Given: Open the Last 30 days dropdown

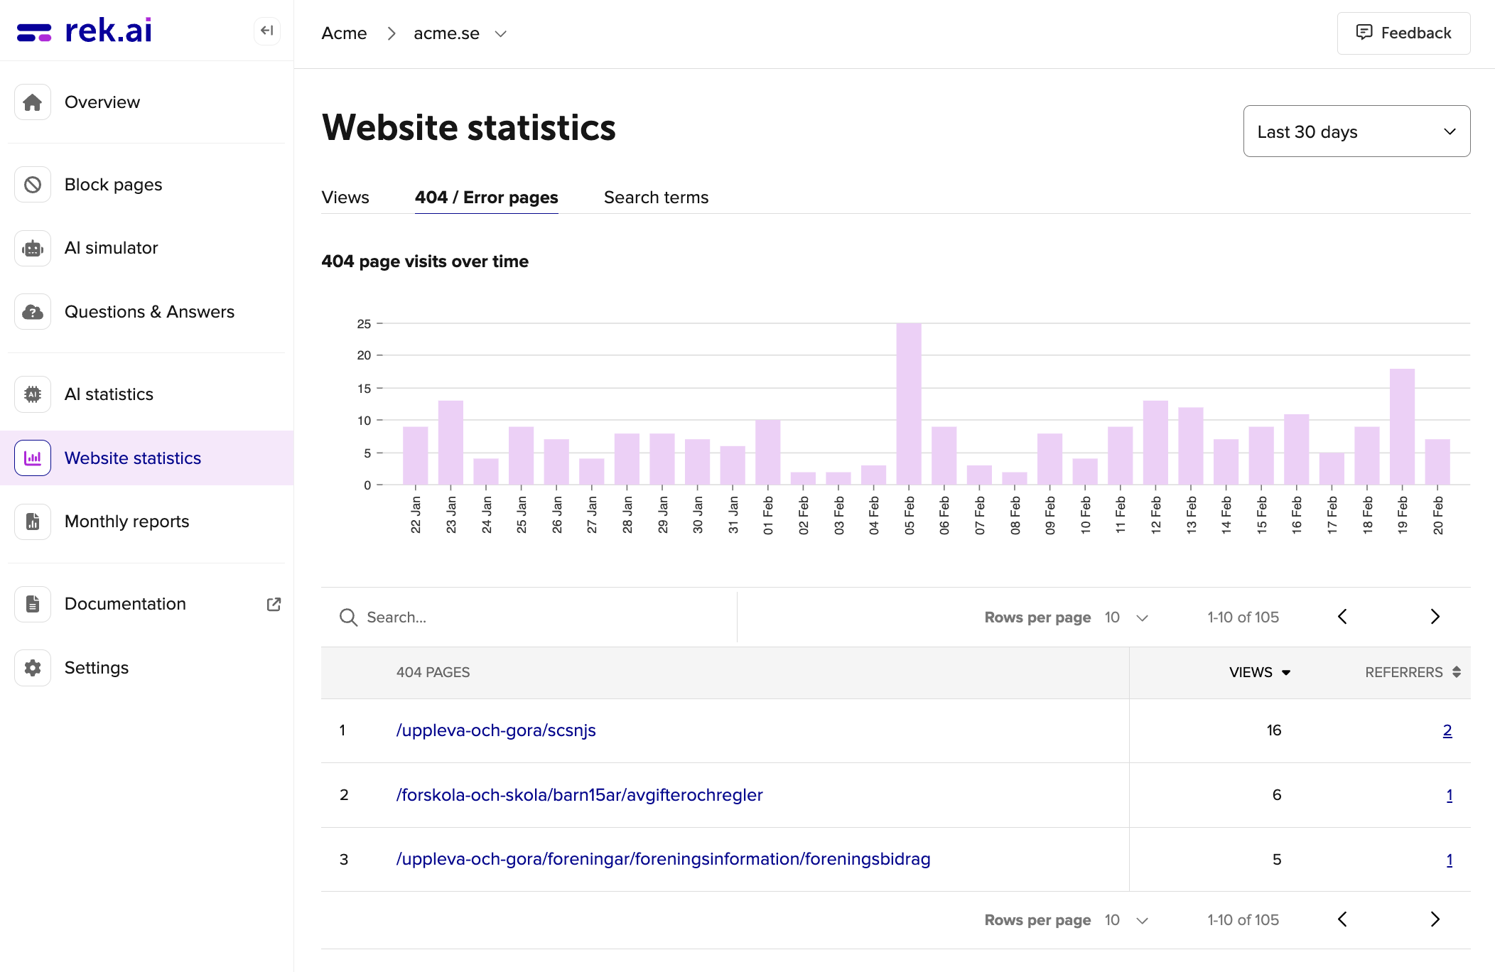Looking at the screenshot, I should (x=1356, y=131).
